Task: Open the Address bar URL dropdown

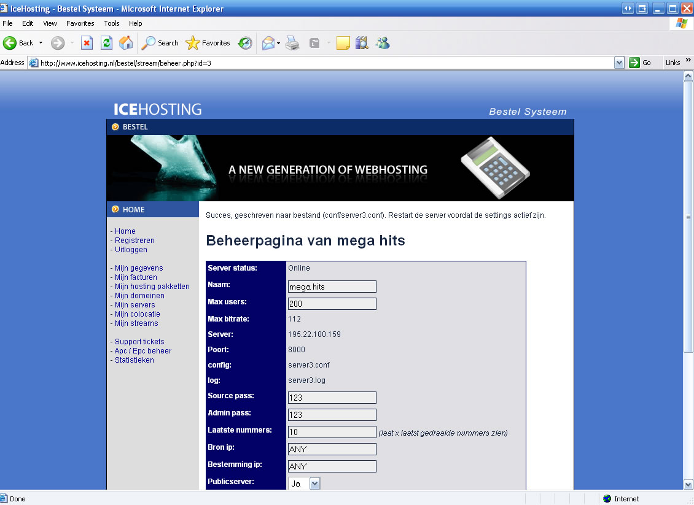Action: click(x=619, y=63)
